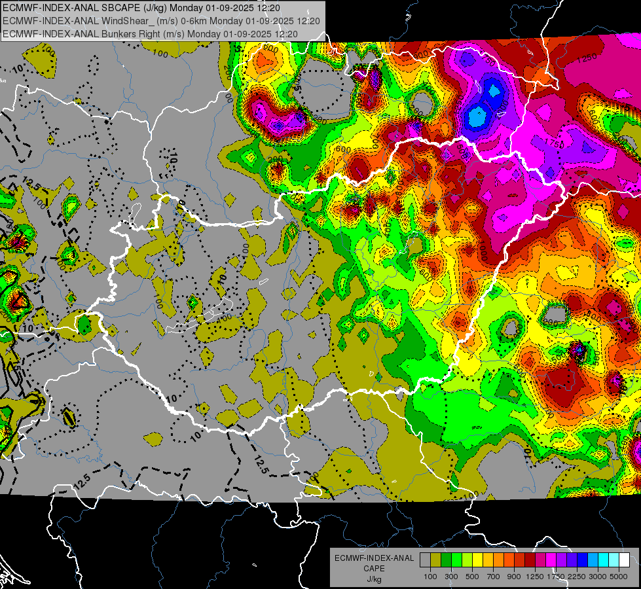
Task: Click the 1750 contour label on the map
Action: tap(555, 143)
